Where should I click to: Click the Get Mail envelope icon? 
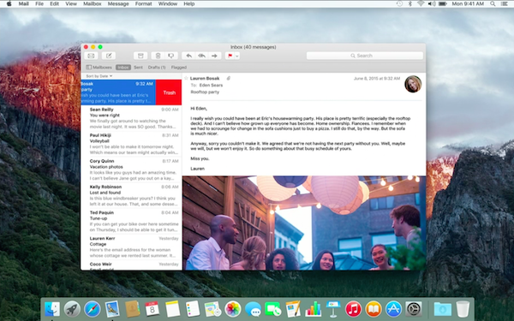click(91, 56)
